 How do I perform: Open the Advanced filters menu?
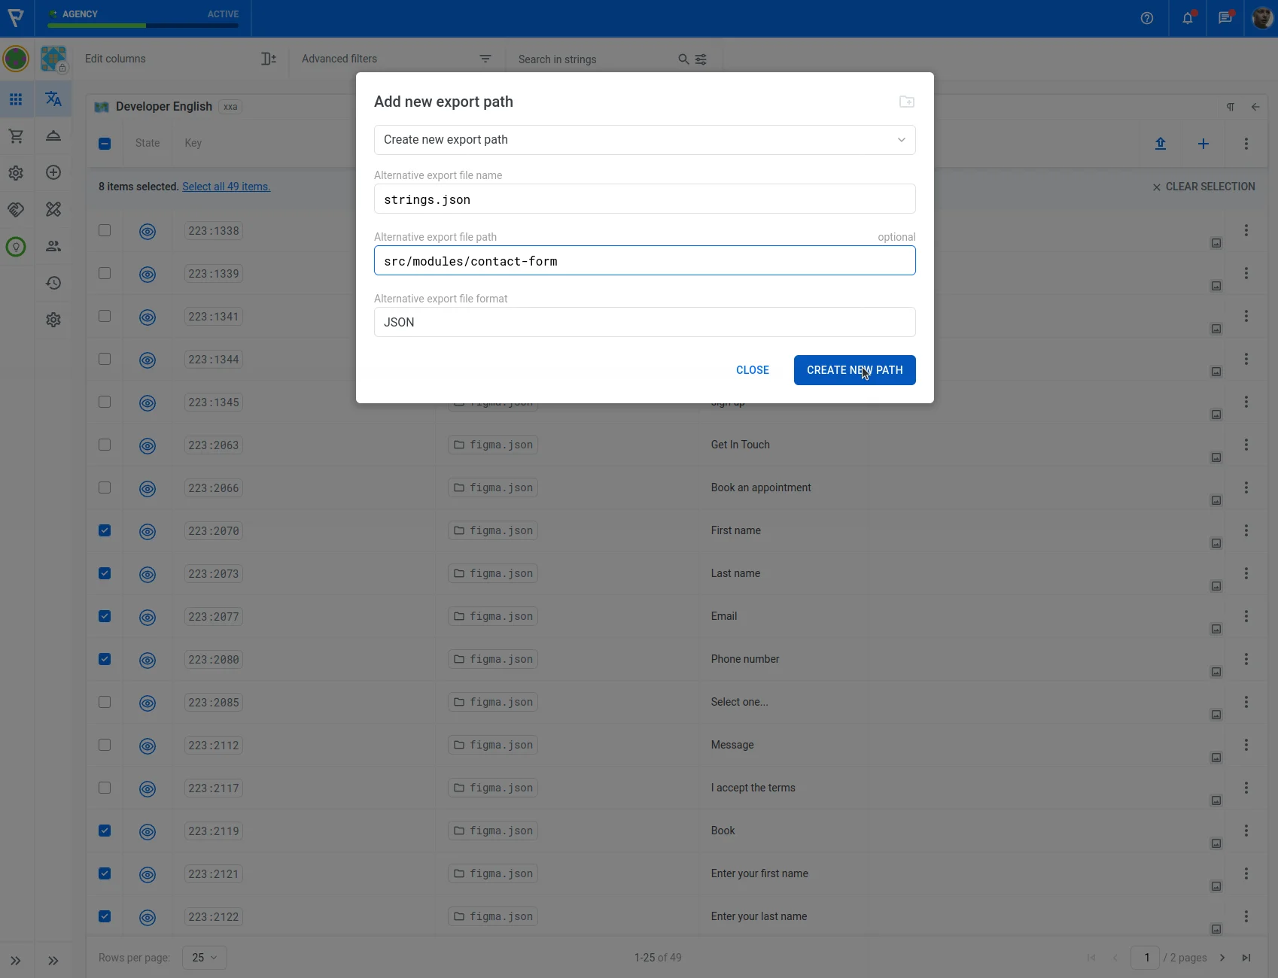tap(395, 59)
